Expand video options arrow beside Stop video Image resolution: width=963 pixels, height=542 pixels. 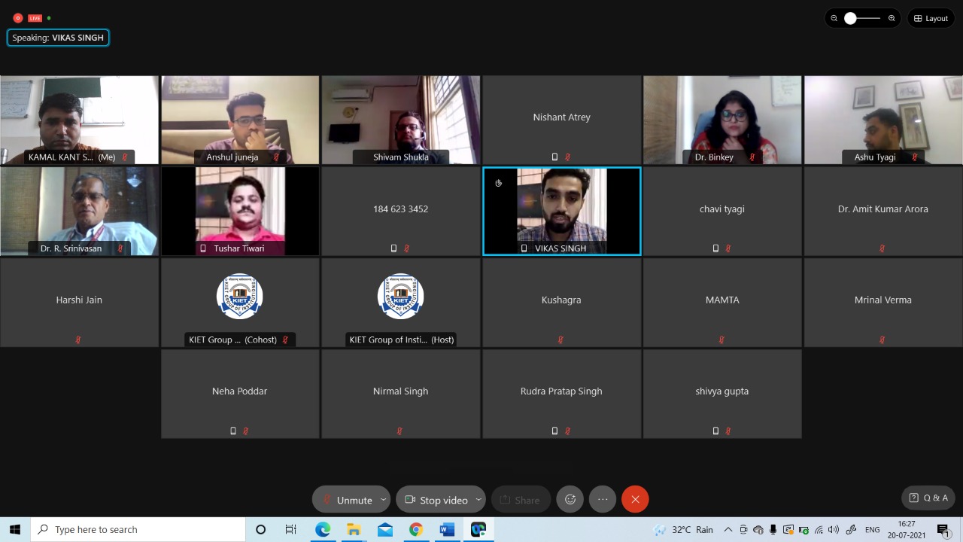(x=478, y=499)
